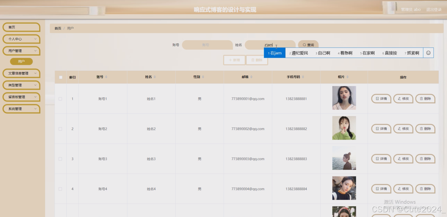The width and height of the screenshot is (447, 217).
Task: Sort by 邮箱 column arrows
Action: point(252,77)
